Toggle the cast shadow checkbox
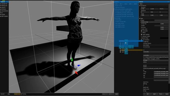 [142, 40]
